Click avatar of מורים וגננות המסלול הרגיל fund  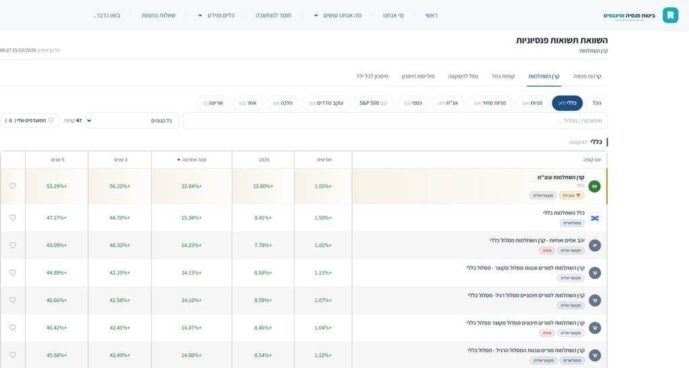pos(595,355)
